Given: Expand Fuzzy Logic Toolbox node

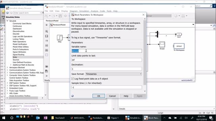Looking at the screenshot, I should (7, 91).
